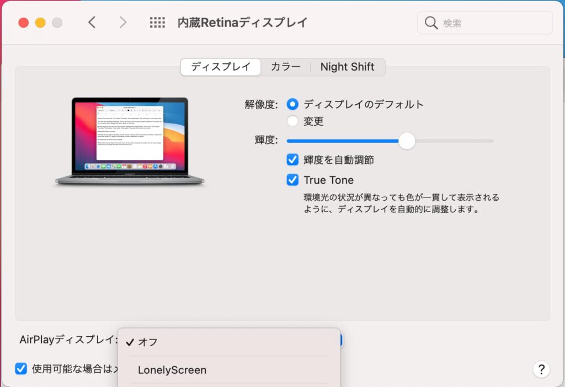Click the 輝度 brightness slider knob

407,141
